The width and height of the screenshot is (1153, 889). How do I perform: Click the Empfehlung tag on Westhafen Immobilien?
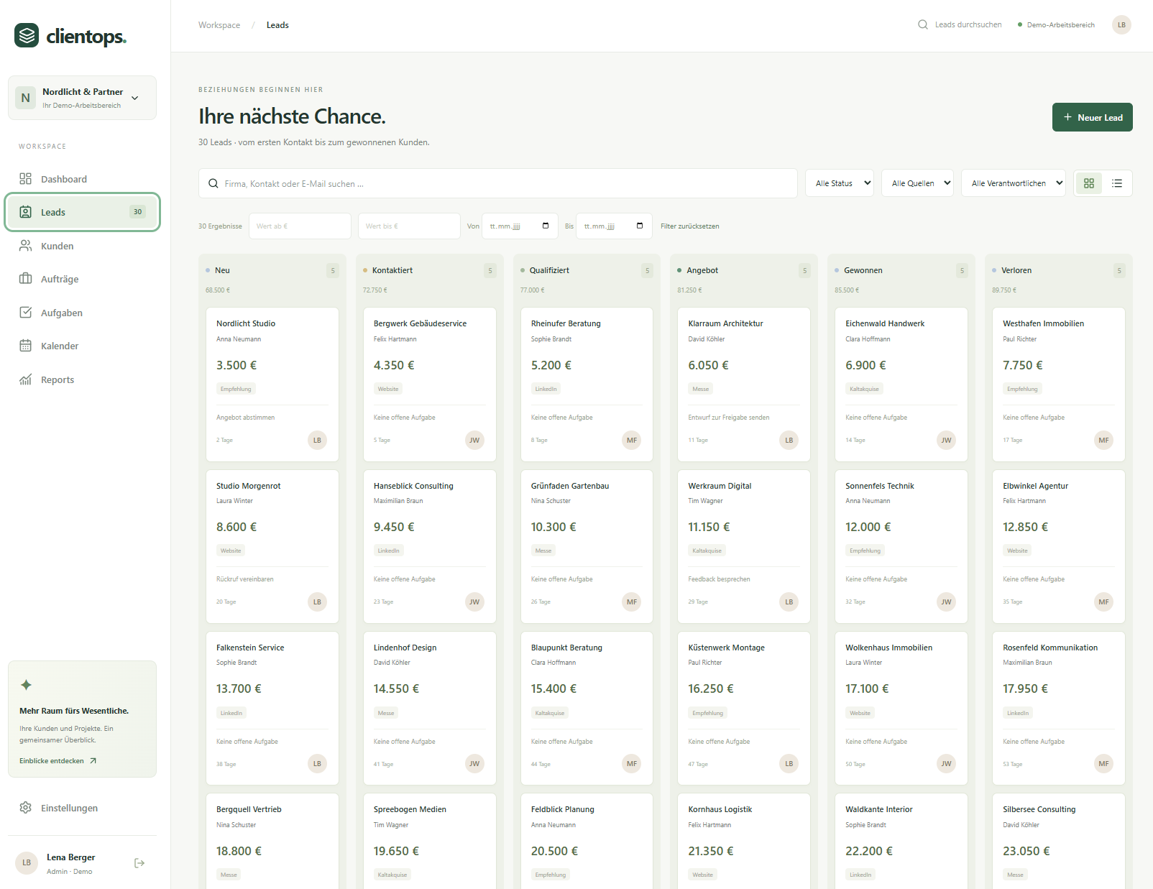click(1022, 389)
